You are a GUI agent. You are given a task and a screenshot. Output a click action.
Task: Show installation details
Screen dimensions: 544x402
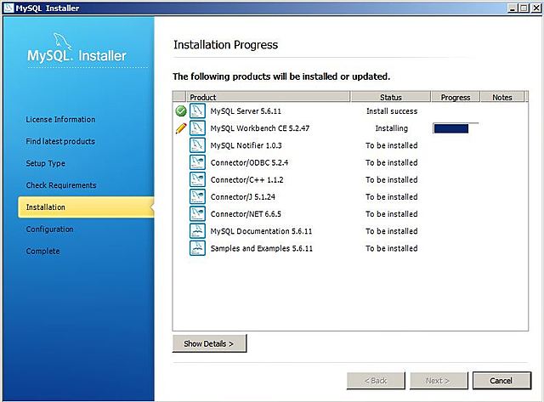coord(209,343)
